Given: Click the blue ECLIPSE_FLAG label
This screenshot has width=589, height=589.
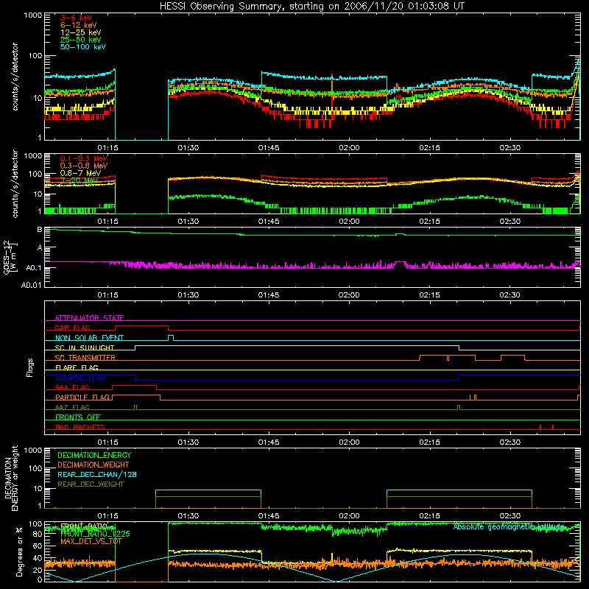Looking at the screenshot, I should tap(80, 378).
